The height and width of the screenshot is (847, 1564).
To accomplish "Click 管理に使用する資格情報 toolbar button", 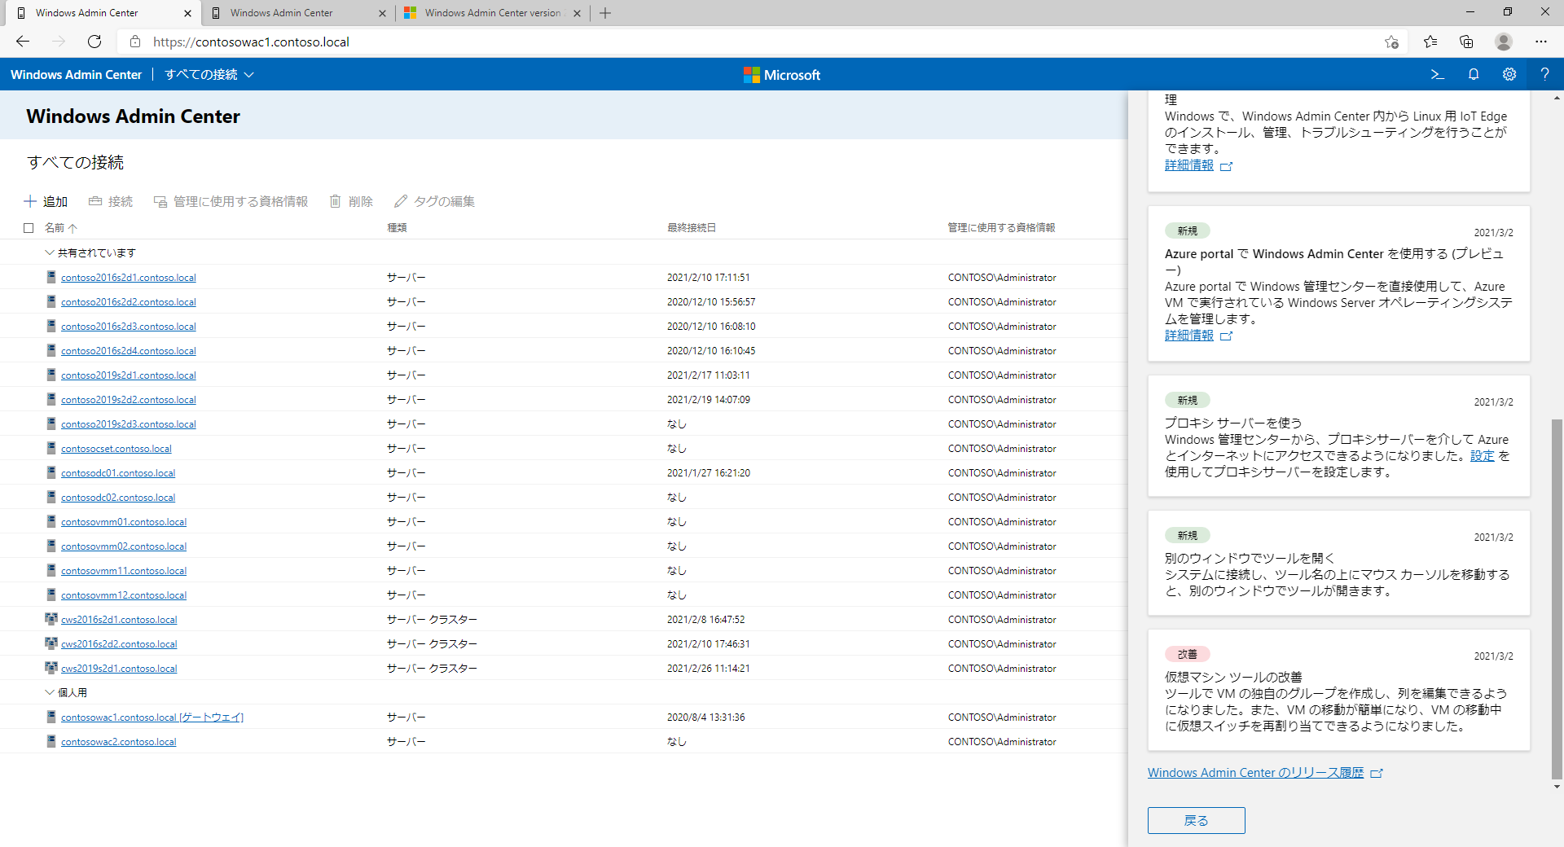I will 231,201.
